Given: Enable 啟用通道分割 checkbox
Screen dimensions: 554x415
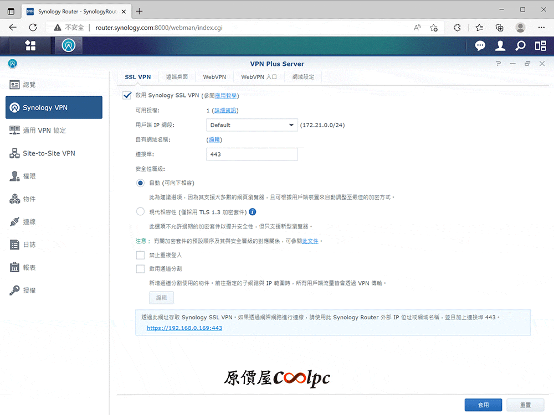Looking at the screenshot, I should coord(140,269).
